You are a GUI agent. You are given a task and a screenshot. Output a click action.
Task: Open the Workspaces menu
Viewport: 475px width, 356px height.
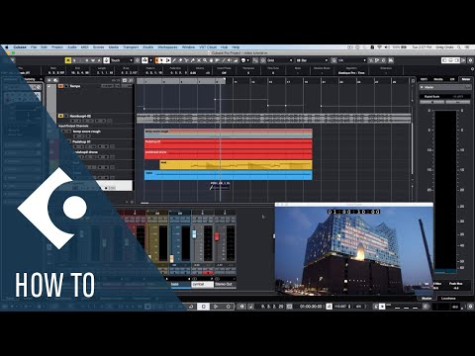click(167, 47)
